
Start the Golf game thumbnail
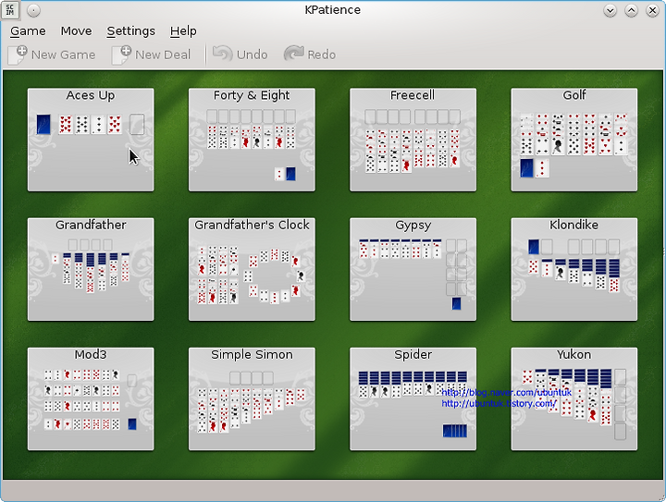tap(574, 140)
